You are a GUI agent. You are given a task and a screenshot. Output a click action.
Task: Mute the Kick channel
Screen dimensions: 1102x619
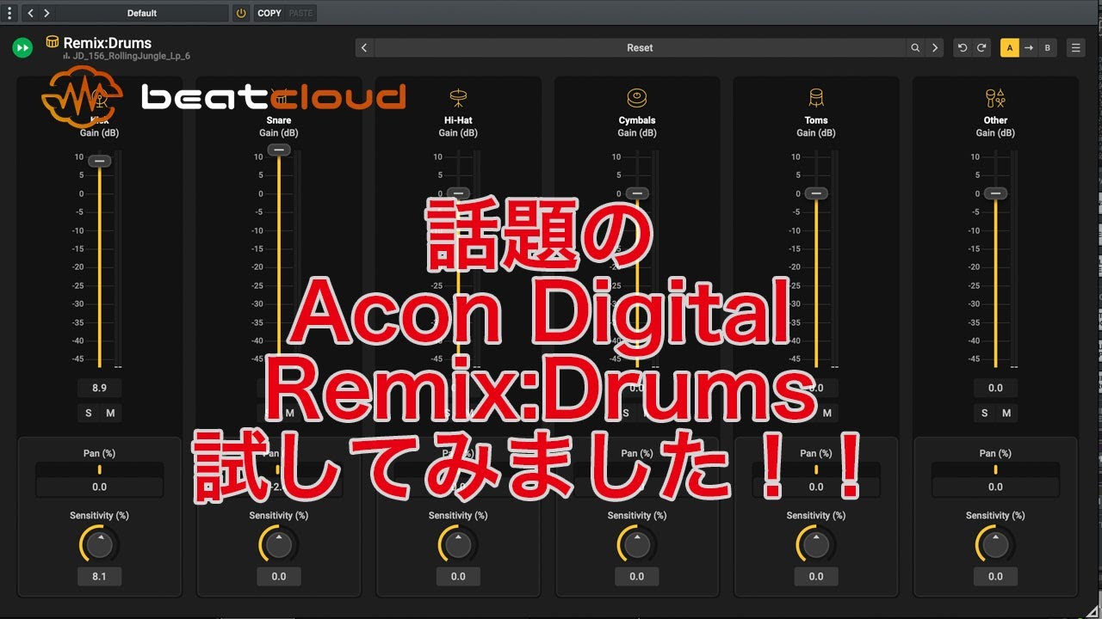pyautogui.click(x=110, y=414)
